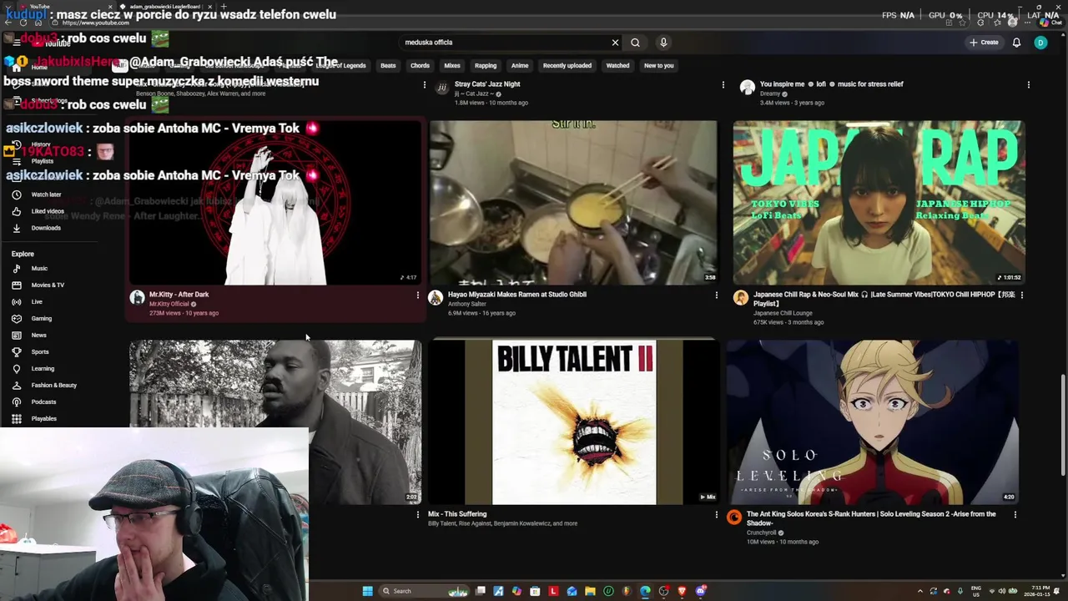
Task: Open the Japanese Chill Lounge channel avatar
Action: click(741, 298)
